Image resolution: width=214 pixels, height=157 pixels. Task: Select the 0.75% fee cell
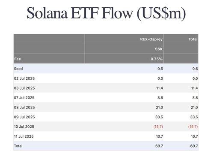[157, 59]
